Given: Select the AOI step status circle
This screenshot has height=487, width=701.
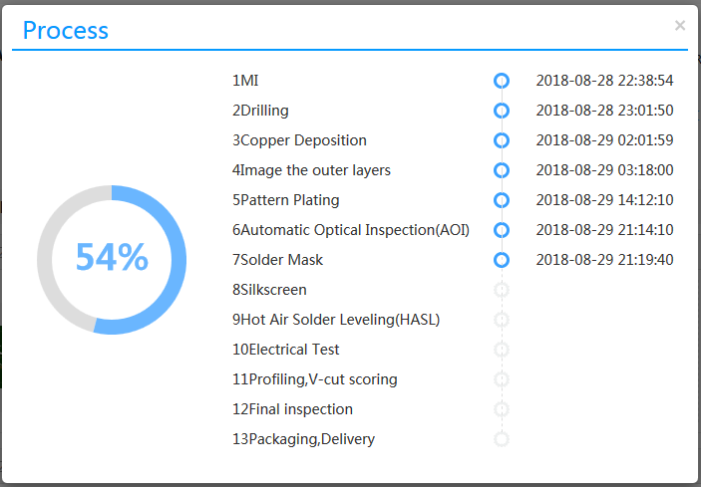Looking at the screenshot, I should click(502, 230).
